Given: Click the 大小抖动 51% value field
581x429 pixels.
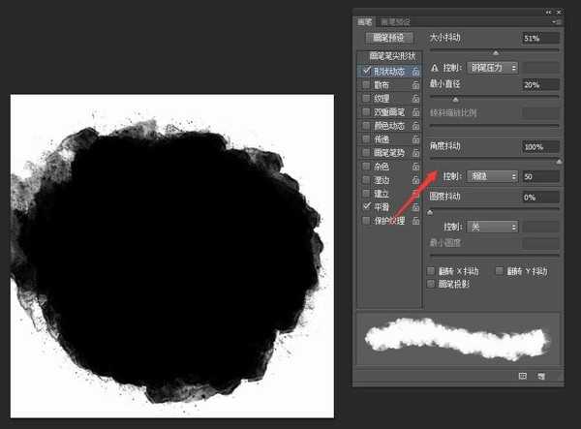Looking at the screenshot, I should (x=540, y=38).
